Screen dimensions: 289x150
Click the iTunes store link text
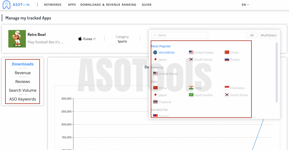(87, 39)
